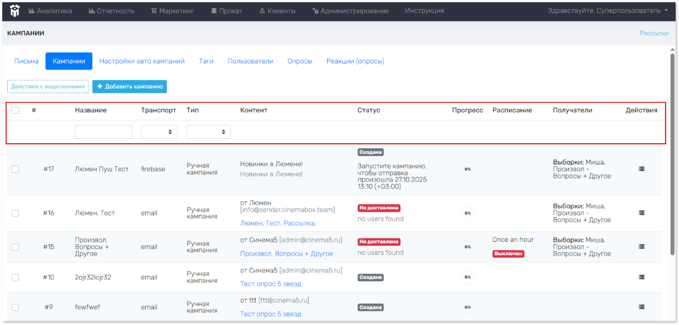Open the Маркетинг menu with cart icon
This screenshot has width=679, height=325.
click(172, 11)
